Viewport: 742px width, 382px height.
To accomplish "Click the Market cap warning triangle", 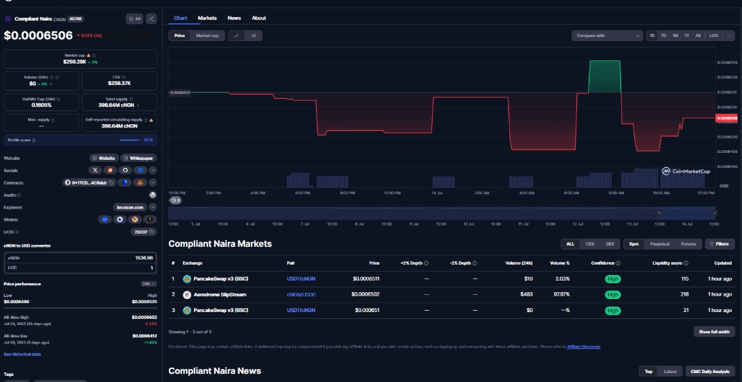I will click(89, 56).
